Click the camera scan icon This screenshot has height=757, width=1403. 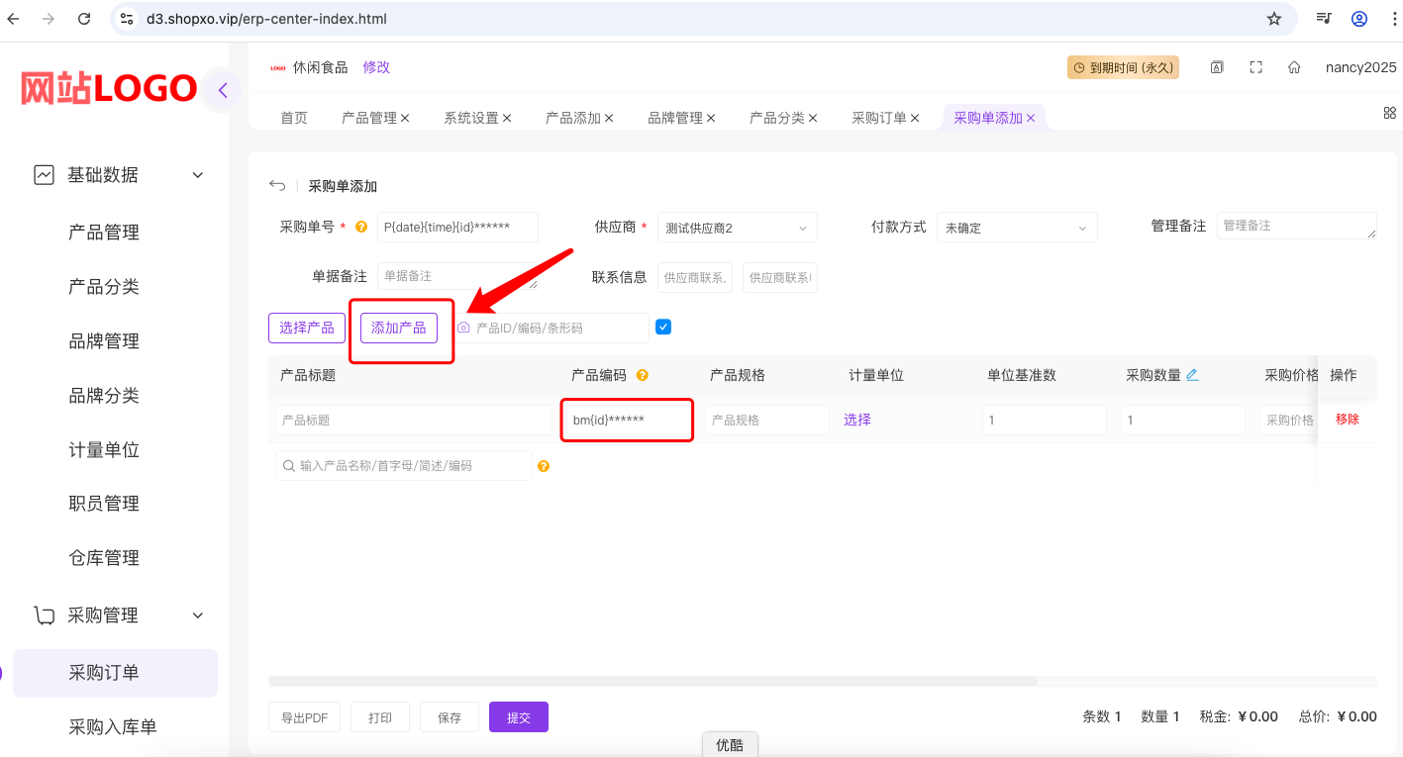(463, 328)
